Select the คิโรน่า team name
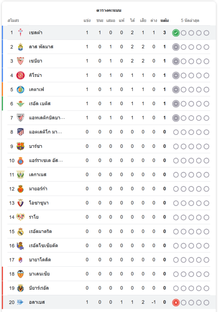The width and height of the screenshot is (218, 312). [35, 75]
